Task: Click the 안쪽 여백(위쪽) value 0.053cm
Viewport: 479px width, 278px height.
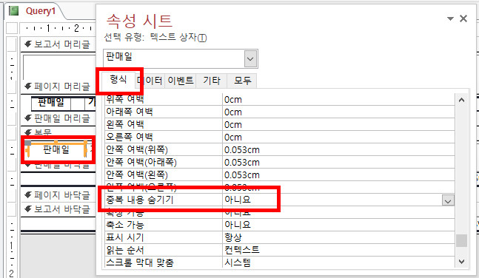Action: point(242,150)
